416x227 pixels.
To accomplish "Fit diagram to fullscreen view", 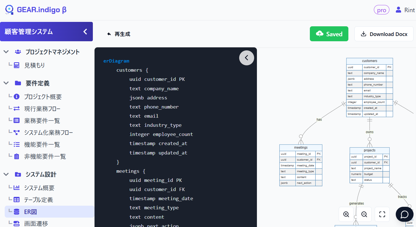I will click(382, 214).
